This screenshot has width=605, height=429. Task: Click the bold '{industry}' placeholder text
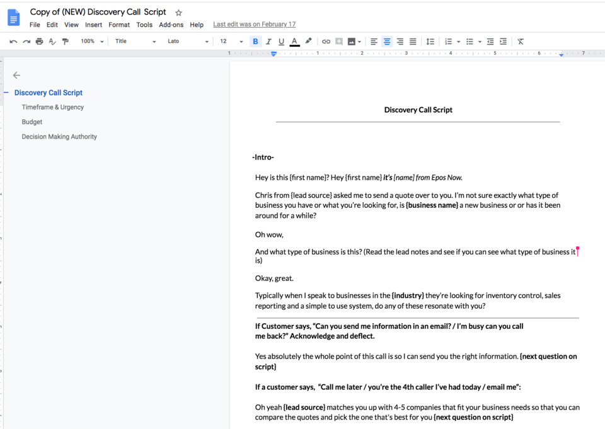click(x=408, y=295)
